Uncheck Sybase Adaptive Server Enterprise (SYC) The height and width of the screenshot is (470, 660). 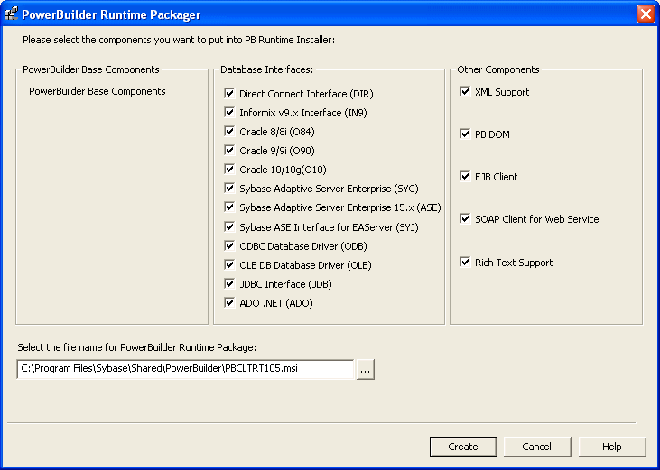click(x=229, y=188)
